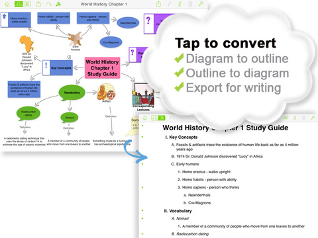Open the symbol shapes icon in top toolbar

click(58, 4)
